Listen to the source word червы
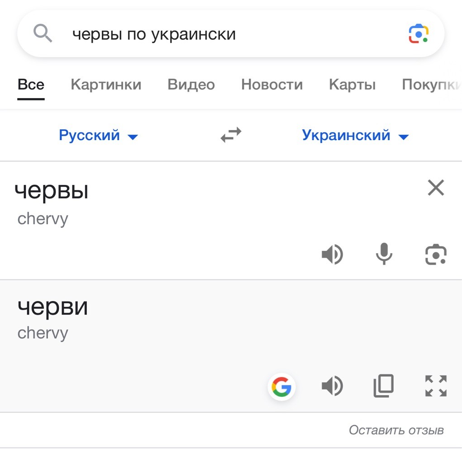The height and width of the screenshot is (452, 462). [332, 254]
